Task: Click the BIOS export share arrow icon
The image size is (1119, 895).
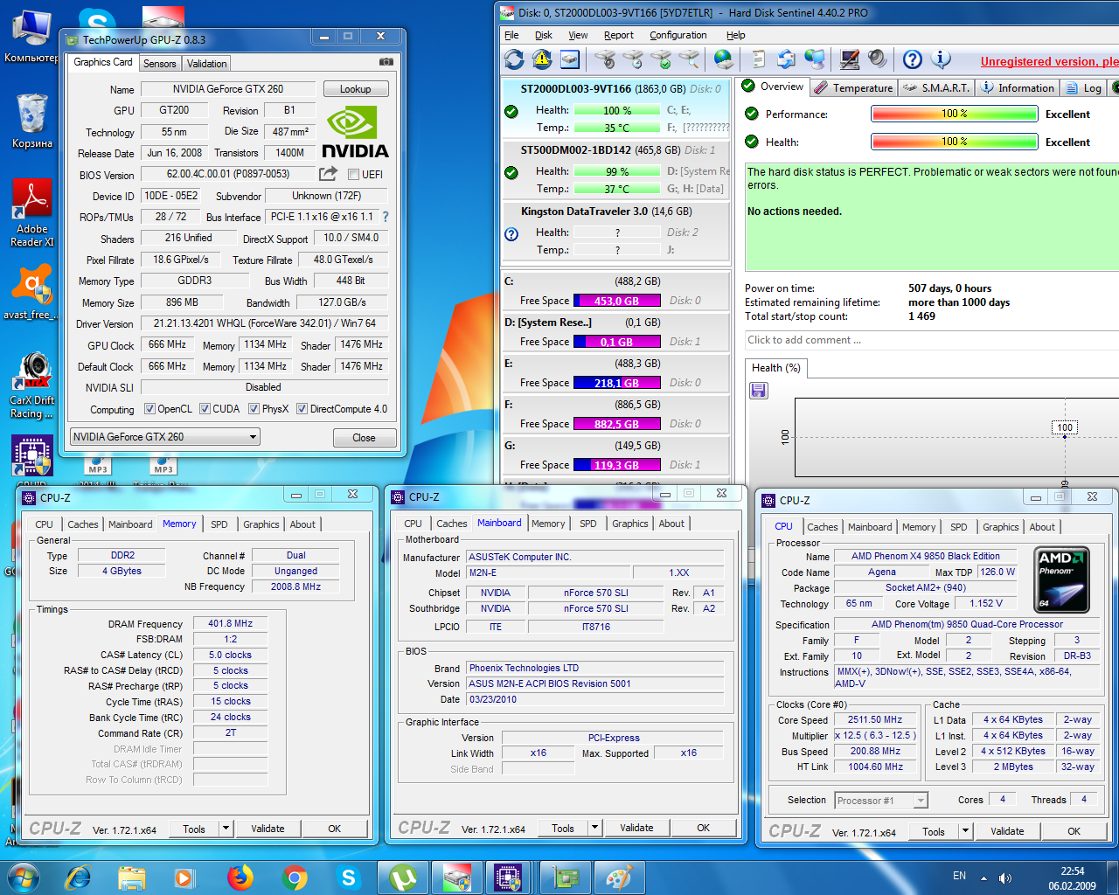Action: point(328,174)
